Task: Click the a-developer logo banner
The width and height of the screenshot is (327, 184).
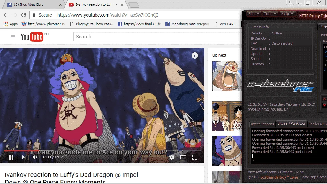Action: [x=280, y=86]
